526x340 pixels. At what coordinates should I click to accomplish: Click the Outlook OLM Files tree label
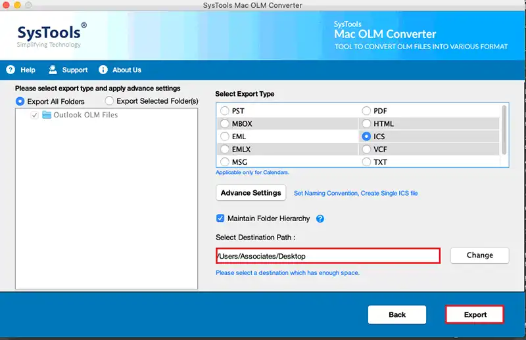click(x=85, y=115)
